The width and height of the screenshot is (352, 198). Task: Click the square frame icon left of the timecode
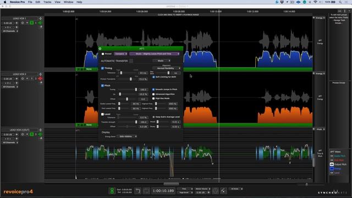coord(146,191)
